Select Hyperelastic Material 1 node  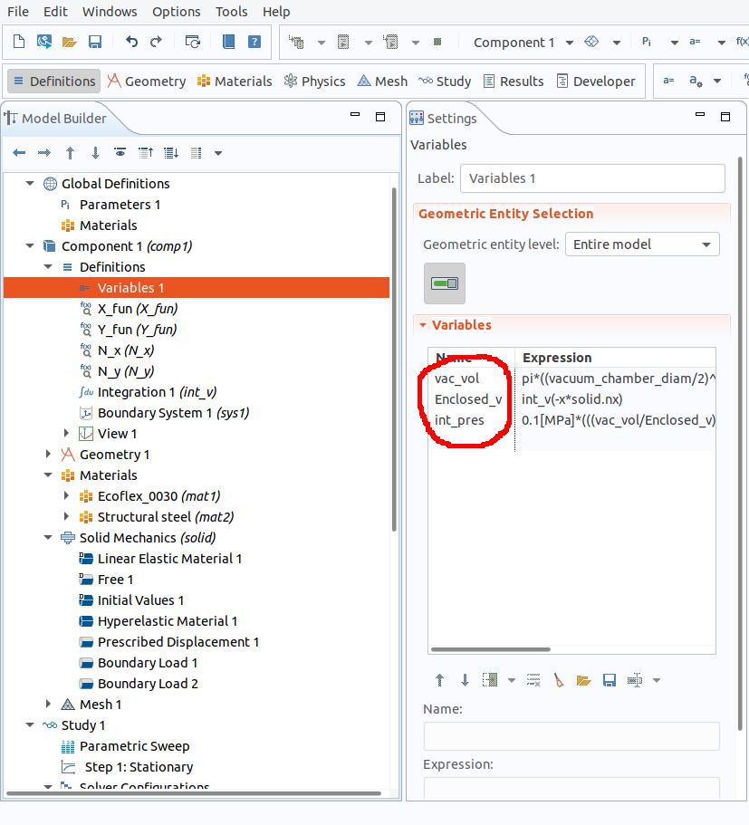click(167, 621)
